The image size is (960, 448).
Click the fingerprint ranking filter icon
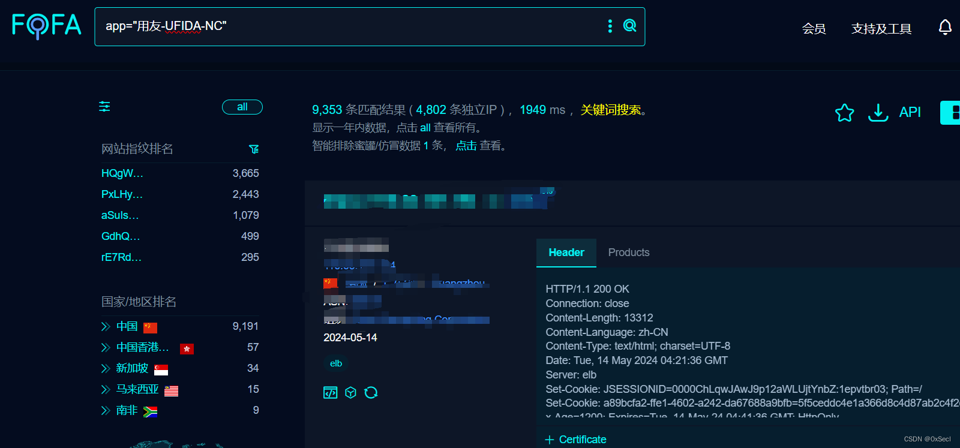254,149
